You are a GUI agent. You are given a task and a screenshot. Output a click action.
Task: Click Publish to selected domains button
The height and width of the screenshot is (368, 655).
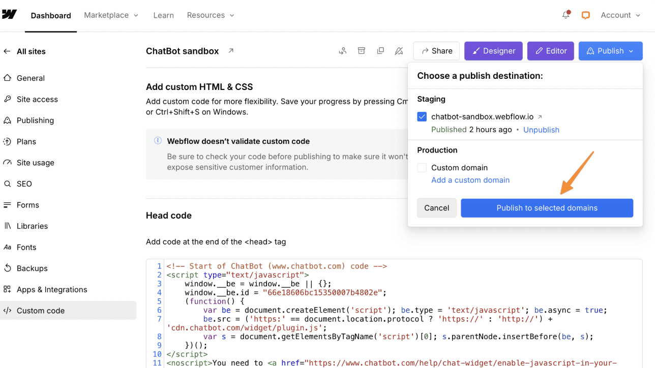coord(547,208)
